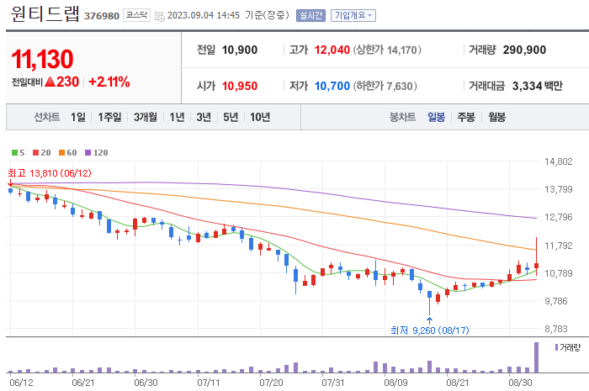Select the 10년 line chart period
This screenshot has width=589, height=391.
click(260, 117)
